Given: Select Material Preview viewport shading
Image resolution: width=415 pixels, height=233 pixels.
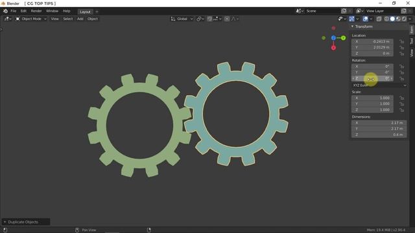Looking at the screenshot, I should pos(398,19).
